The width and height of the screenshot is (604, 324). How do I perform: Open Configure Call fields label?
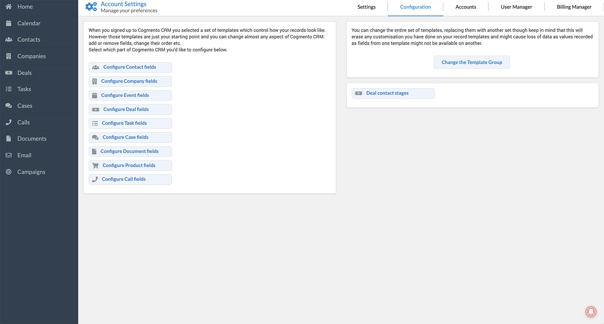coord(124,179)
